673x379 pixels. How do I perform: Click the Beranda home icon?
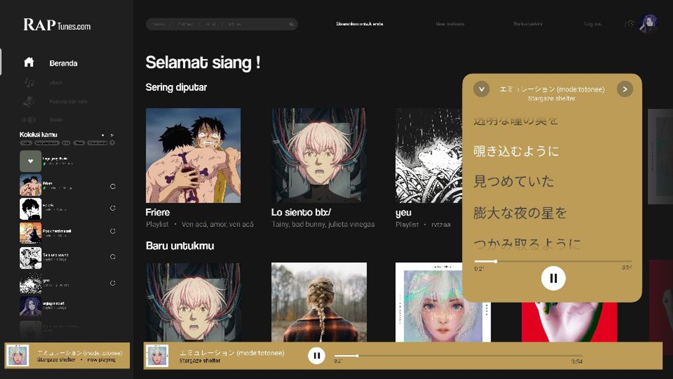29,62
